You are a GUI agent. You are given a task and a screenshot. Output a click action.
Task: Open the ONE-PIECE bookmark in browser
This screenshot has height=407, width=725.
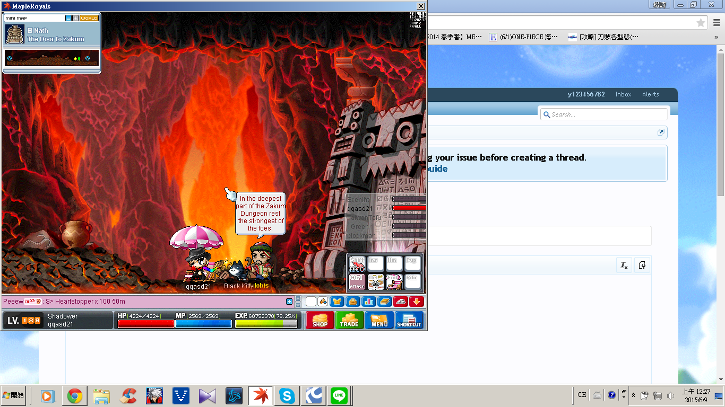[x=523, y=37]
